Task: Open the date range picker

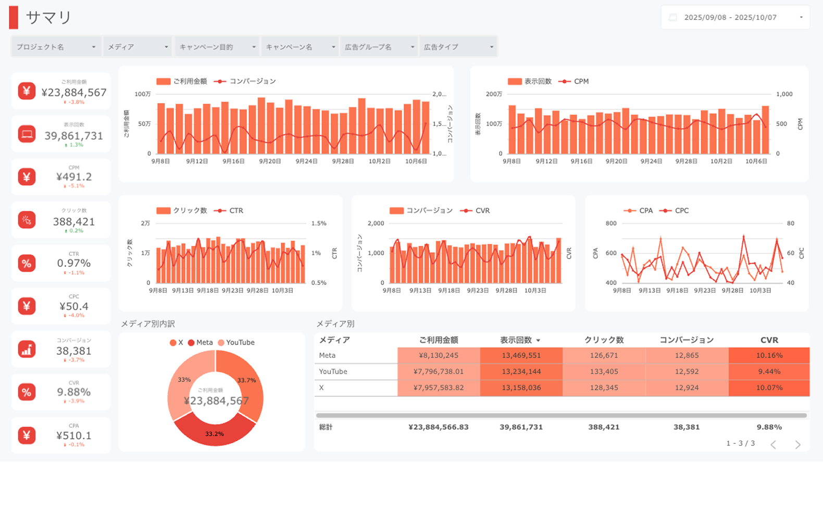Action: click(735, 17)
